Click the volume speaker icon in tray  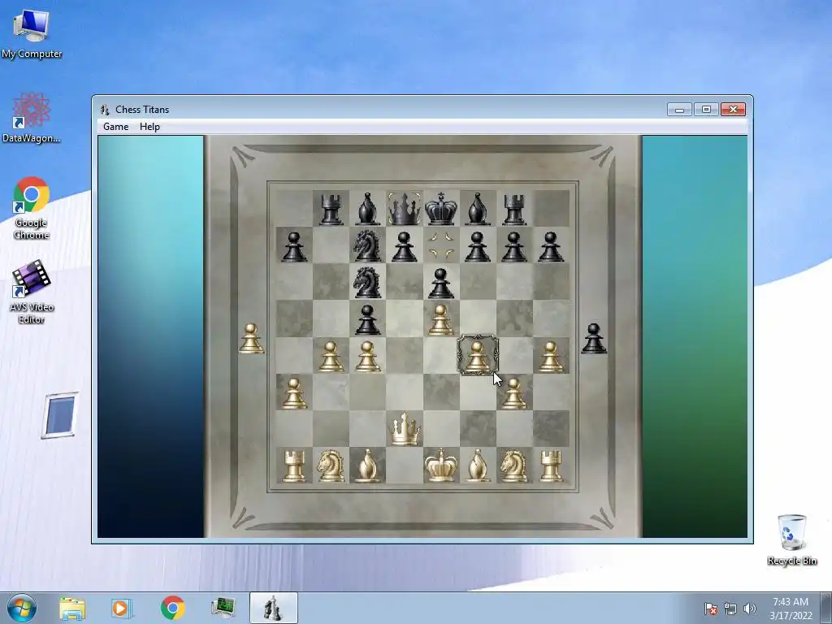click(x=750, y=609)
